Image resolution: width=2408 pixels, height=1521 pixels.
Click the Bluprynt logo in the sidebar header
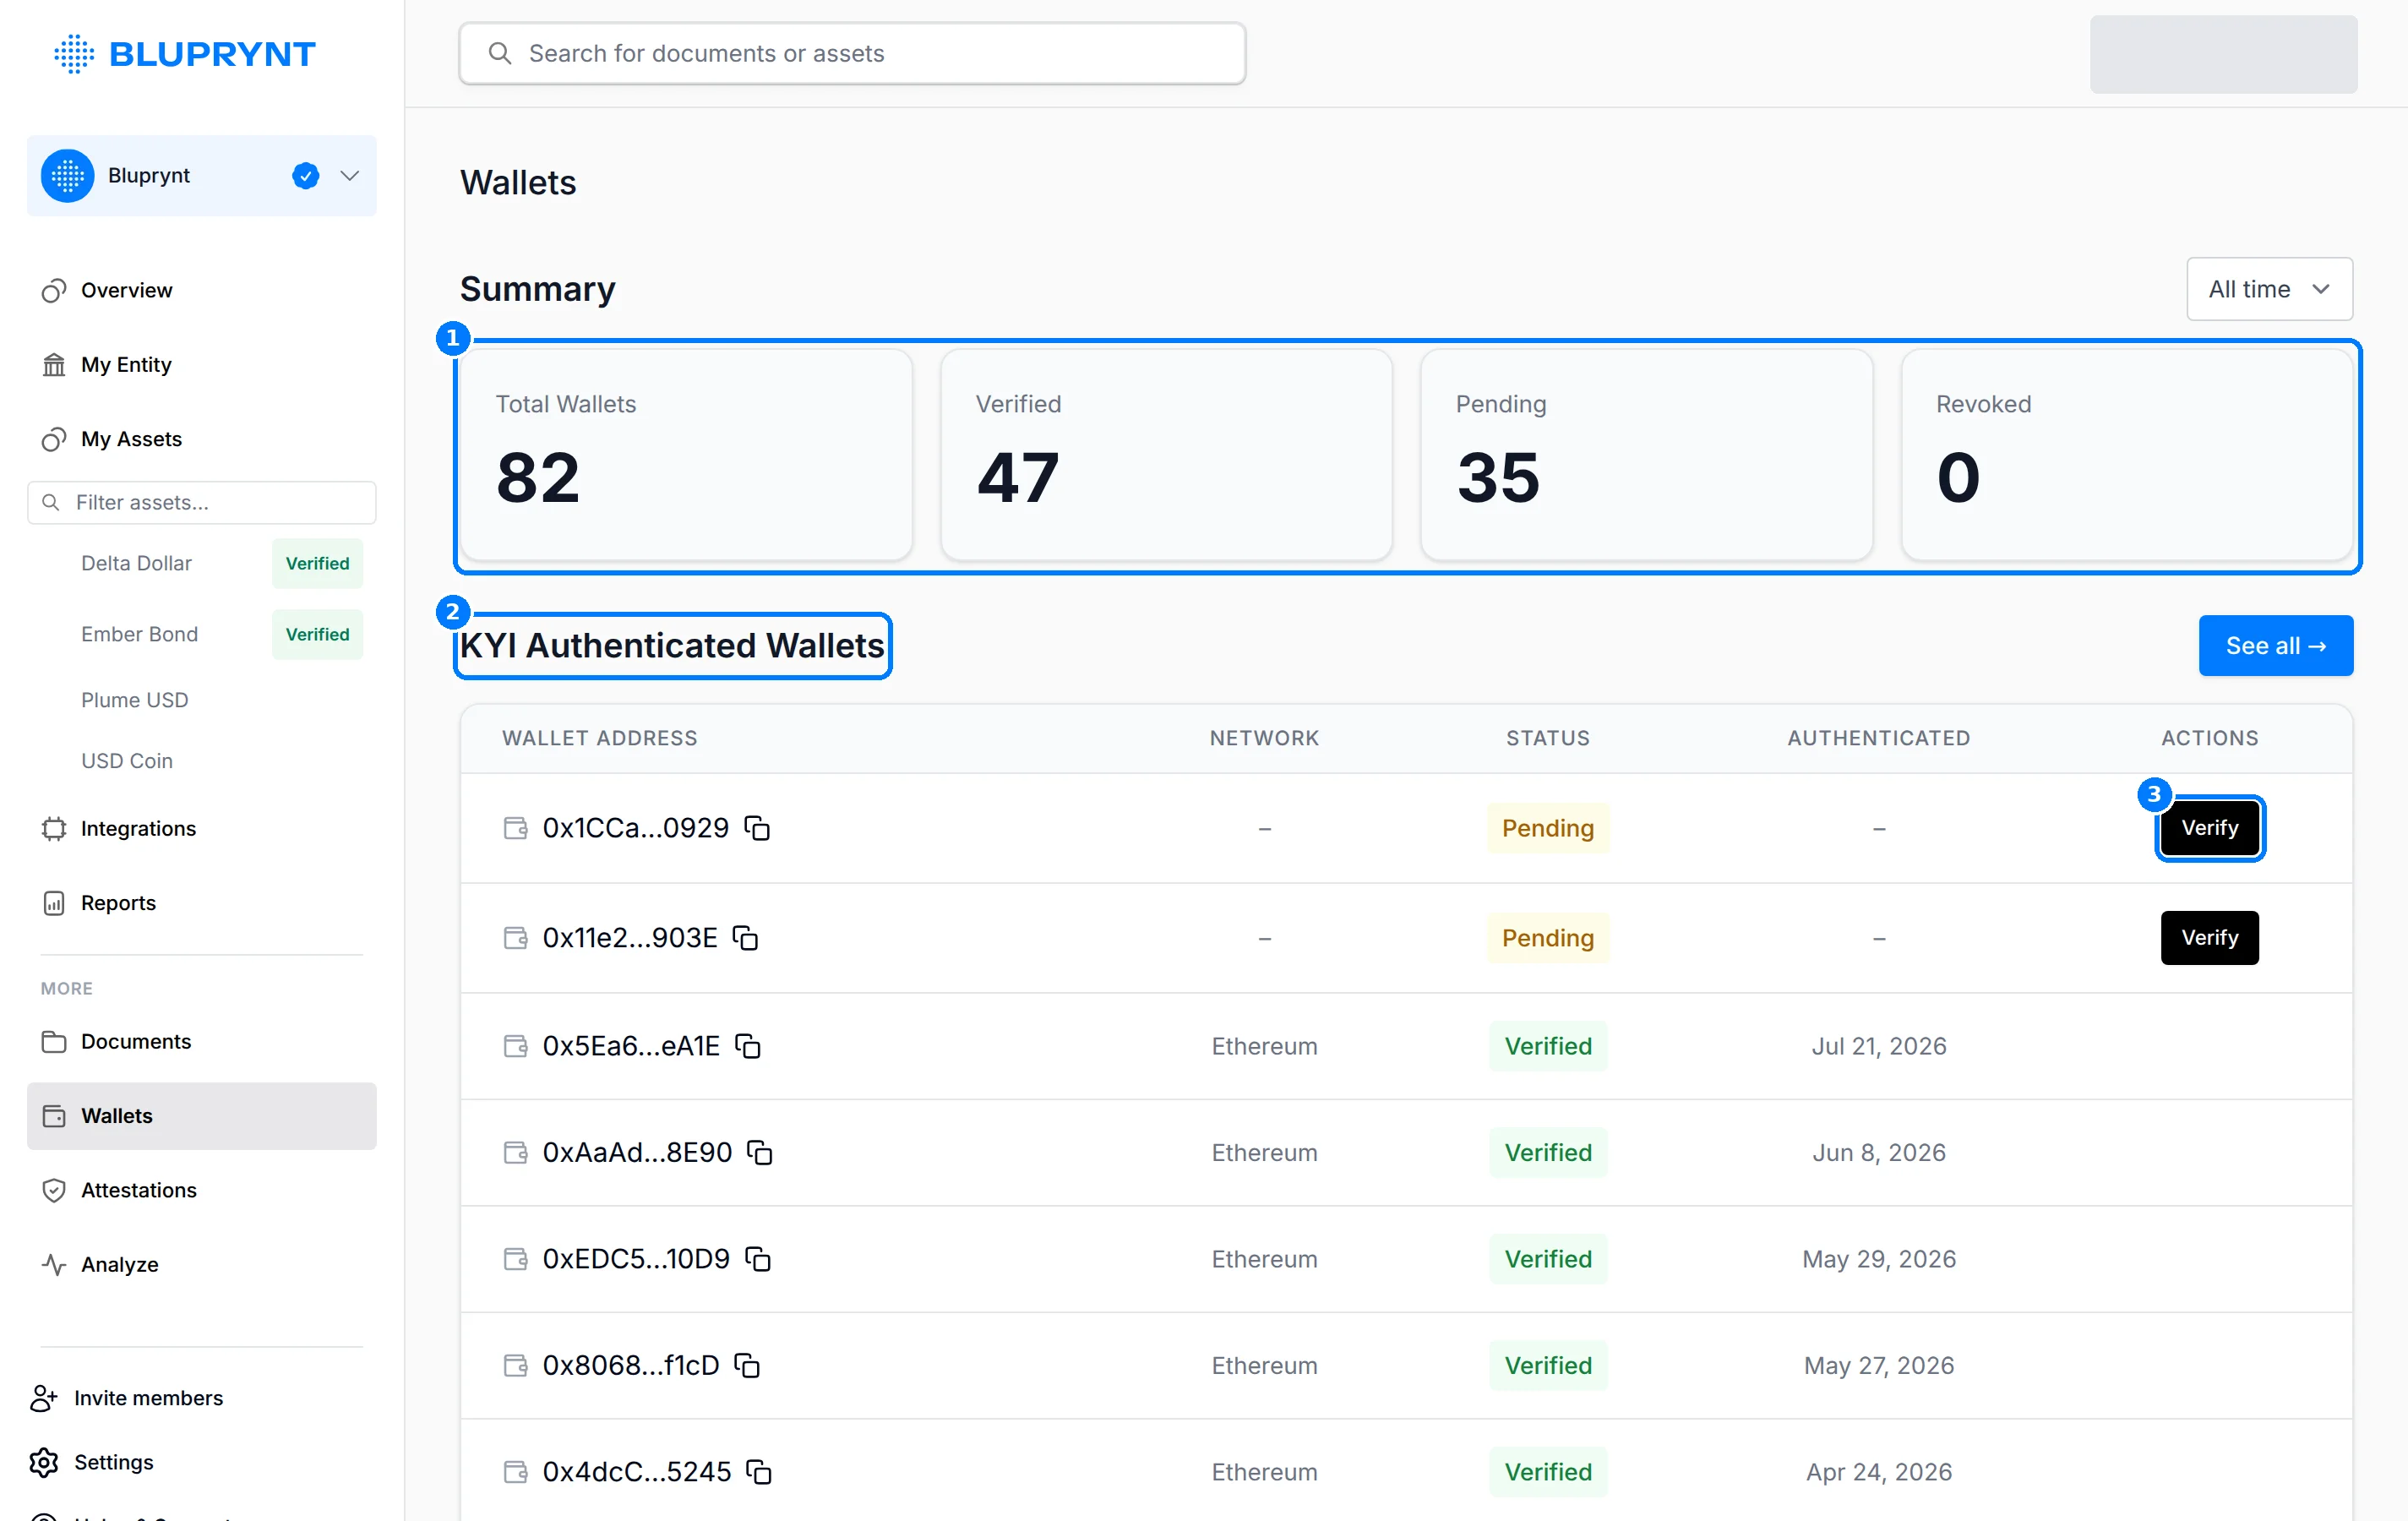[x=185, y=54]
